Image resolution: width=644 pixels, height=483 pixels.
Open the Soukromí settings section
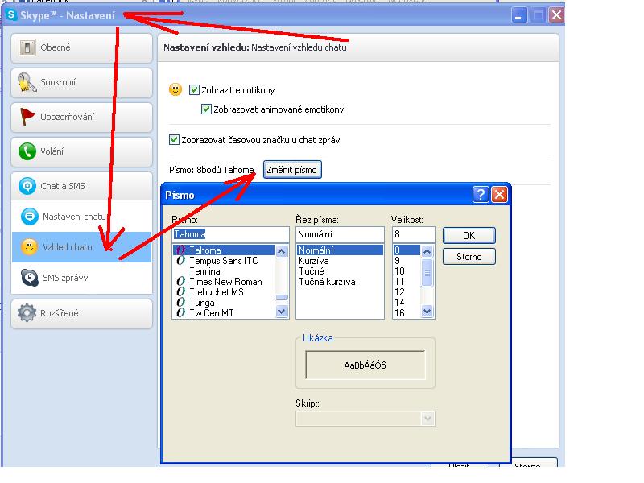click(x=81, y=83)
